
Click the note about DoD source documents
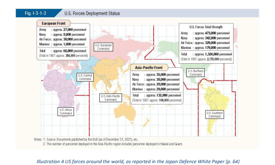(86, 139)
